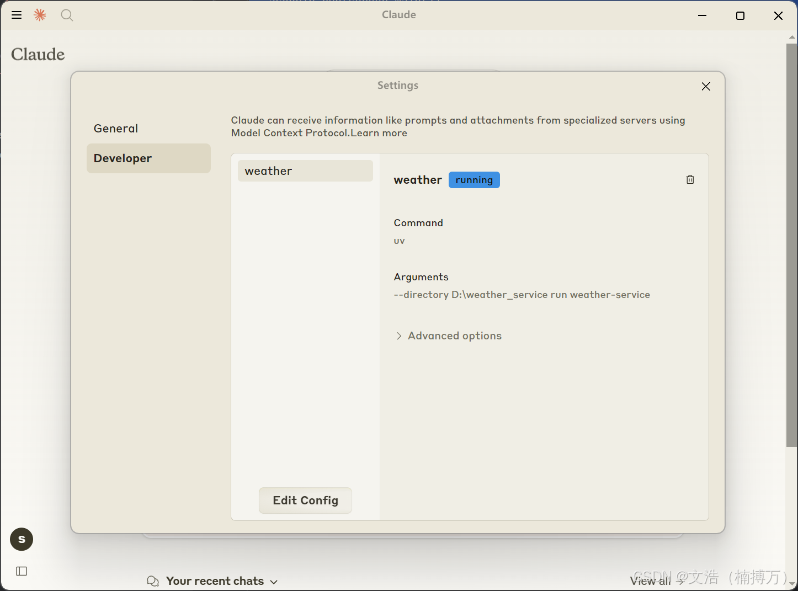The height and width of the screenshot is (591, 798).
Task: Open the hamburger menu icon
Action: coord(17,15)
